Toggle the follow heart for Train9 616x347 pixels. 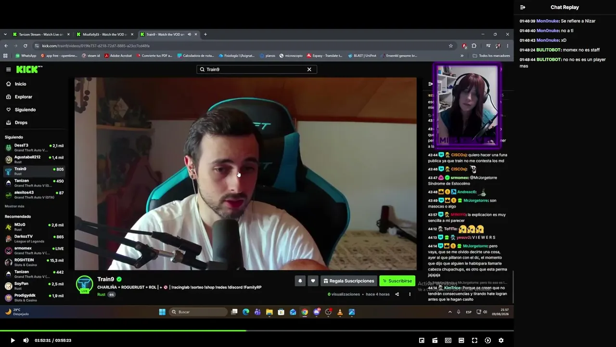[x=313, y=281]
